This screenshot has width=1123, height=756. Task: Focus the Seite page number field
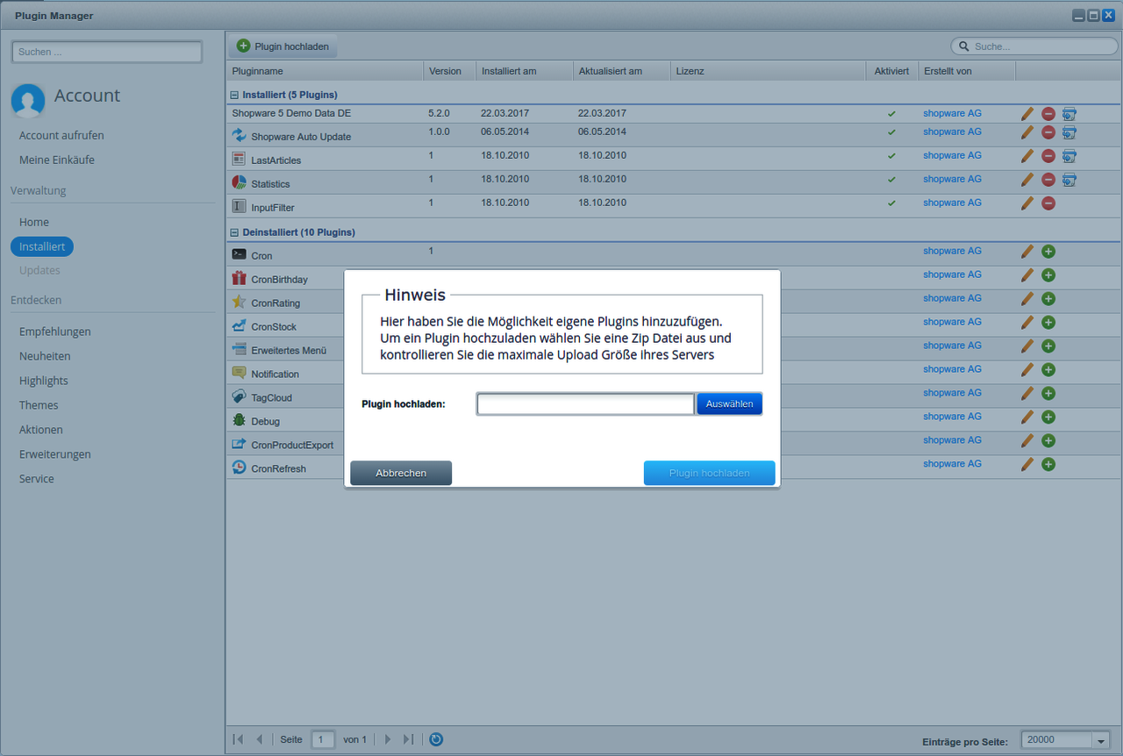coord(323,739)
